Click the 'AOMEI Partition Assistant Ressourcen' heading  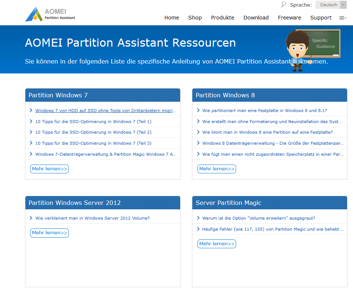130,43
